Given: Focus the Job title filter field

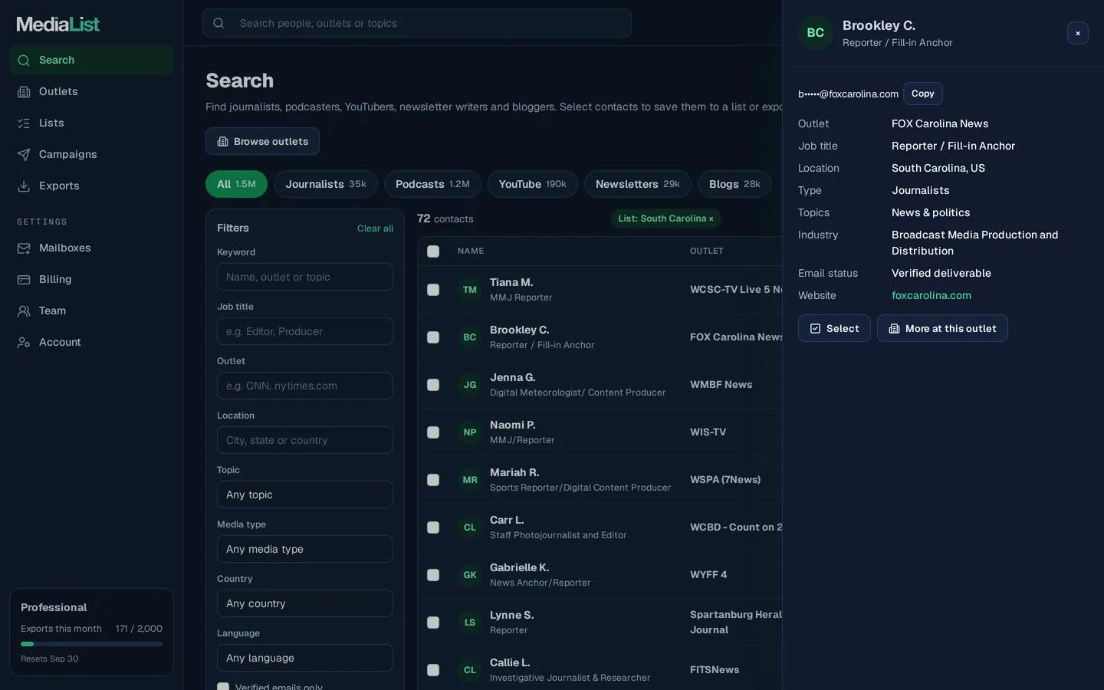Looking at the screenshot, I should [x=305, y=331].
